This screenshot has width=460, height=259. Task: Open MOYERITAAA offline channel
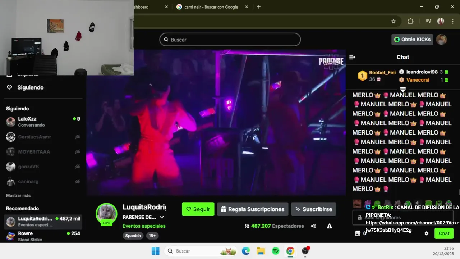coord(43,152)
